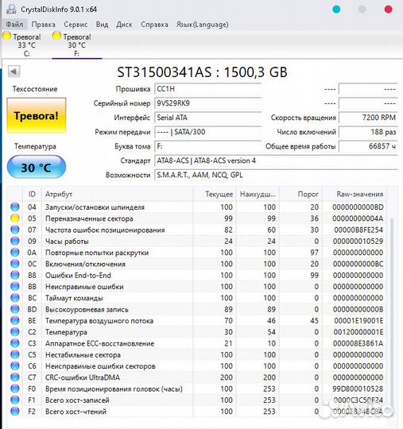
Task: Click raw value 000008E3861A
Action: click(358, 343)
